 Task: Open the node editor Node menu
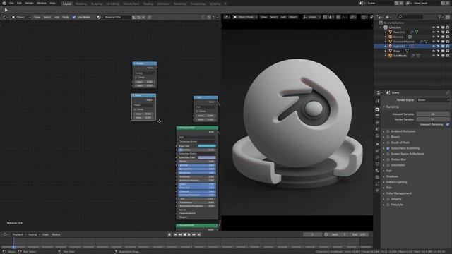click(66, 17)
